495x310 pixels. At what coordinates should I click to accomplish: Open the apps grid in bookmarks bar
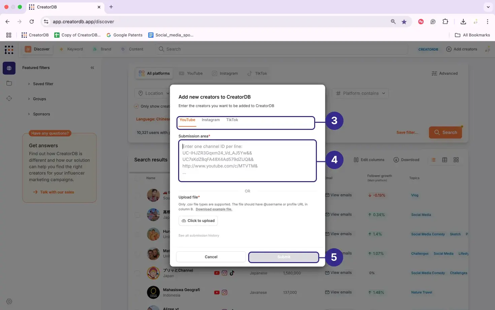coord(9,35)
